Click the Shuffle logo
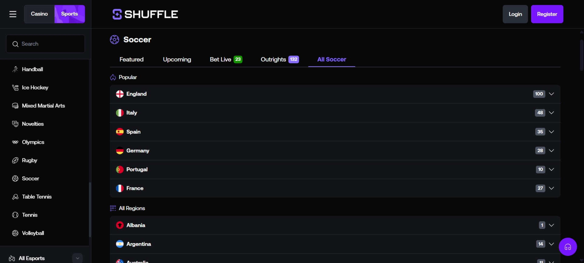The width and height of the screenshot is (584, 263). 145,14
